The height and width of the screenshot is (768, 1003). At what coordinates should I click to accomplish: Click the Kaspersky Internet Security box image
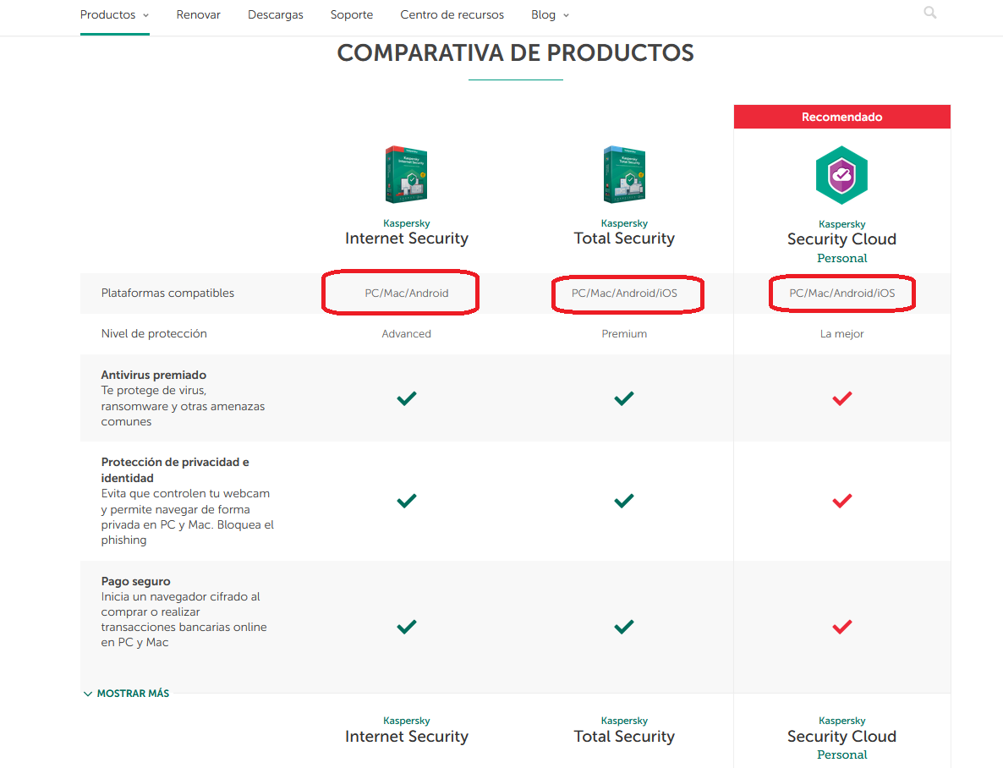pos(407,174)
